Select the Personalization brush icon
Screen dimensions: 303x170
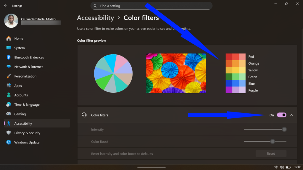coord(8,76)
